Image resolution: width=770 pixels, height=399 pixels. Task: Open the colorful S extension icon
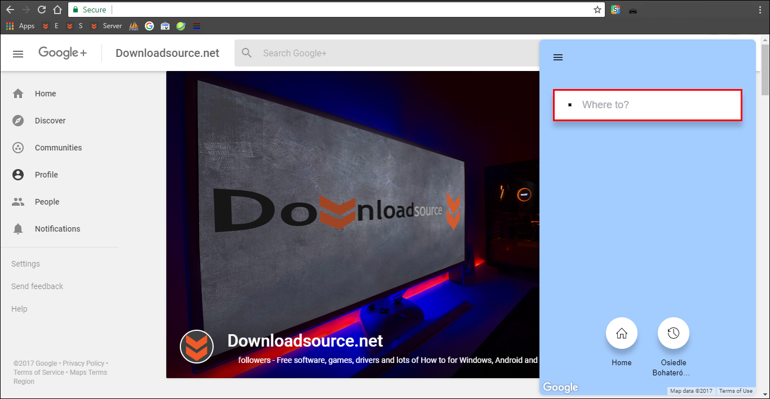pos(616,10)
